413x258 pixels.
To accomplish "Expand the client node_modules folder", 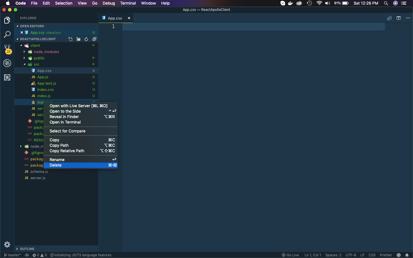I will (x=24, y=52).
